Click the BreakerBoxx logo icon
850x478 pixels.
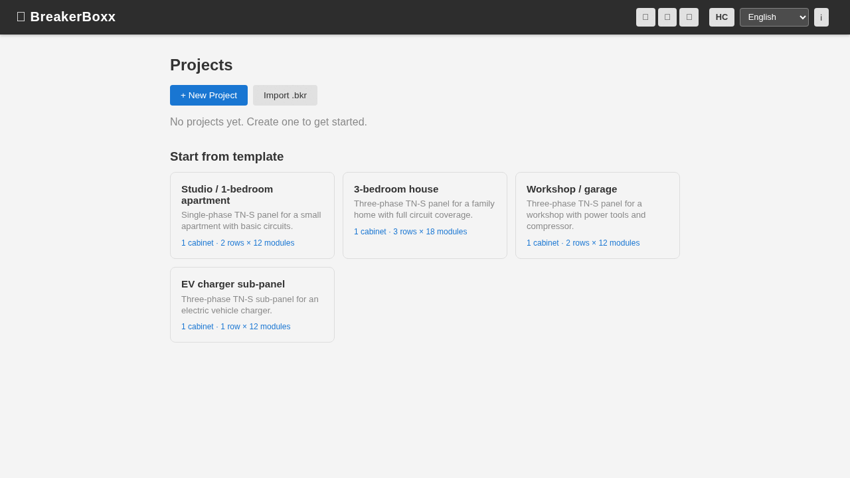[21, 17]
